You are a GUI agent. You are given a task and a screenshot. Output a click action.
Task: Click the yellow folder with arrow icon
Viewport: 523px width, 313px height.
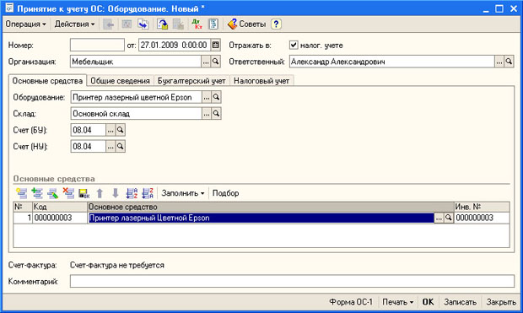pos(163,24)
